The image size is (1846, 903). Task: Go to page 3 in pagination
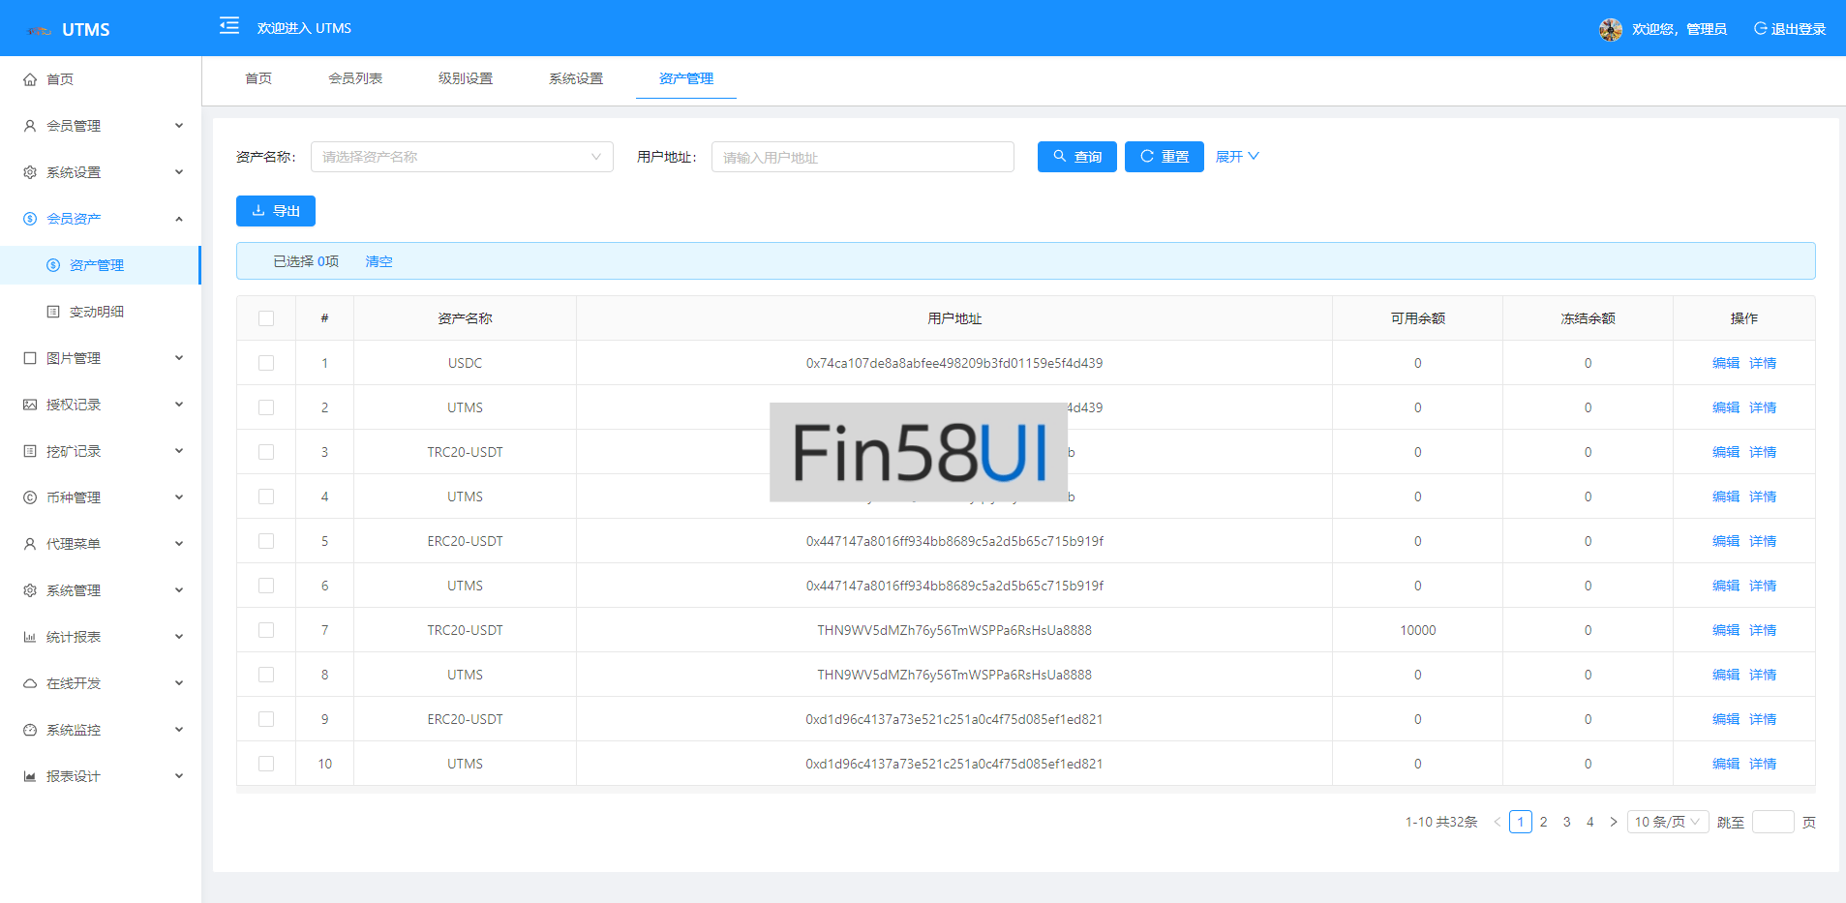[1566, 822]
